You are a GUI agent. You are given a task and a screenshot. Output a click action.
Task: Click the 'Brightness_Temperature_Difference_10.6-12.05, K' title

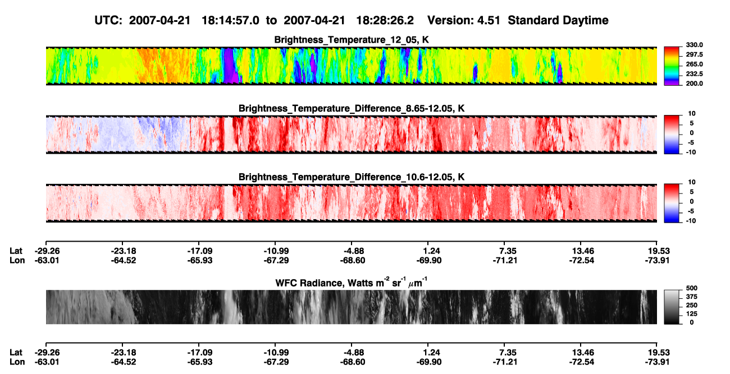click(352, 177)
